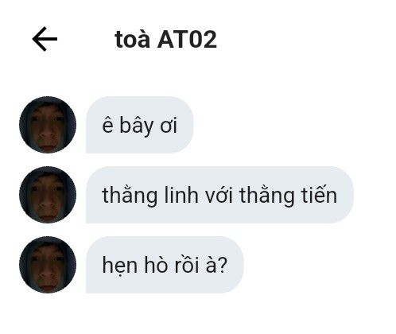Image resolution: width=396 pixels, height=334 pixels.
Task: Click the word 'với' in second message
Action: (x=219, y=196)
